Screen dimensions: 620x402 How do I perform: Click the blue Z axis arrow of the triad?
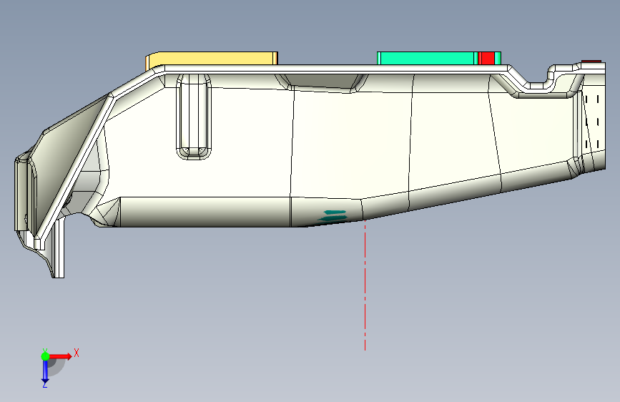pos(45,371)
